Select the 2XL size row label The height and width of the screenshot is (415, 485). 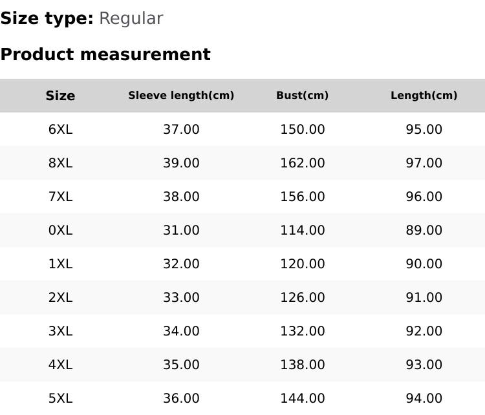pos(60,297)
